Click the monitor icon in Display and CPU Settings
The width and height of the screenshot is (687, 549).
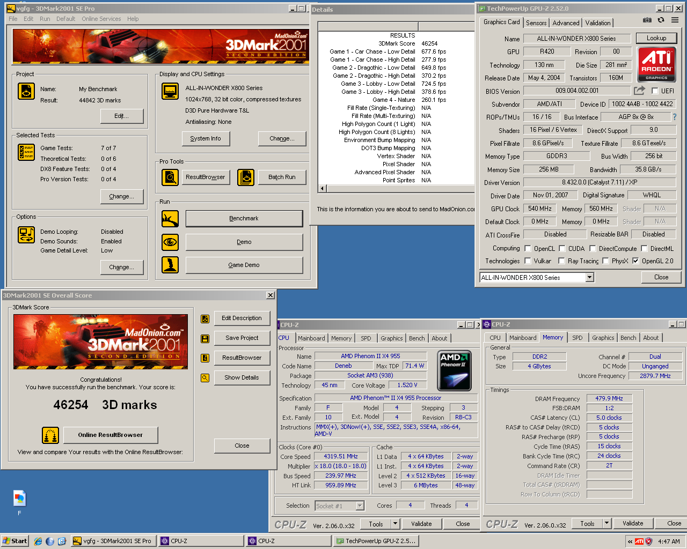tap(170, 91)
